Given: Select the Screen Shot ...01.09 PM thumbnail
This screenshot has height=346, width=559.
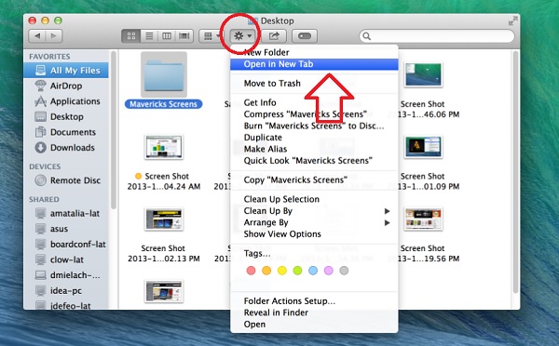Looking at the screenshot, I should click(x=423, y=147).
